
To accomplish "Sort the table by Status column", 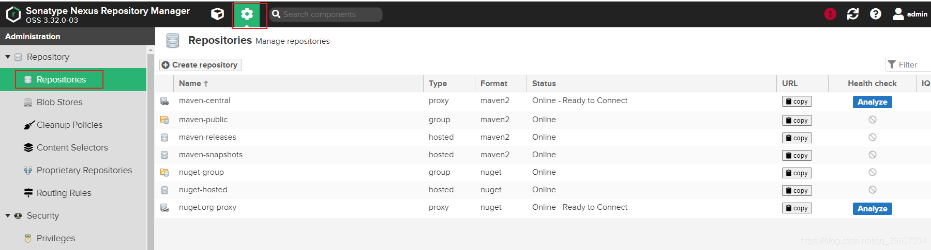I will point(652,84).
